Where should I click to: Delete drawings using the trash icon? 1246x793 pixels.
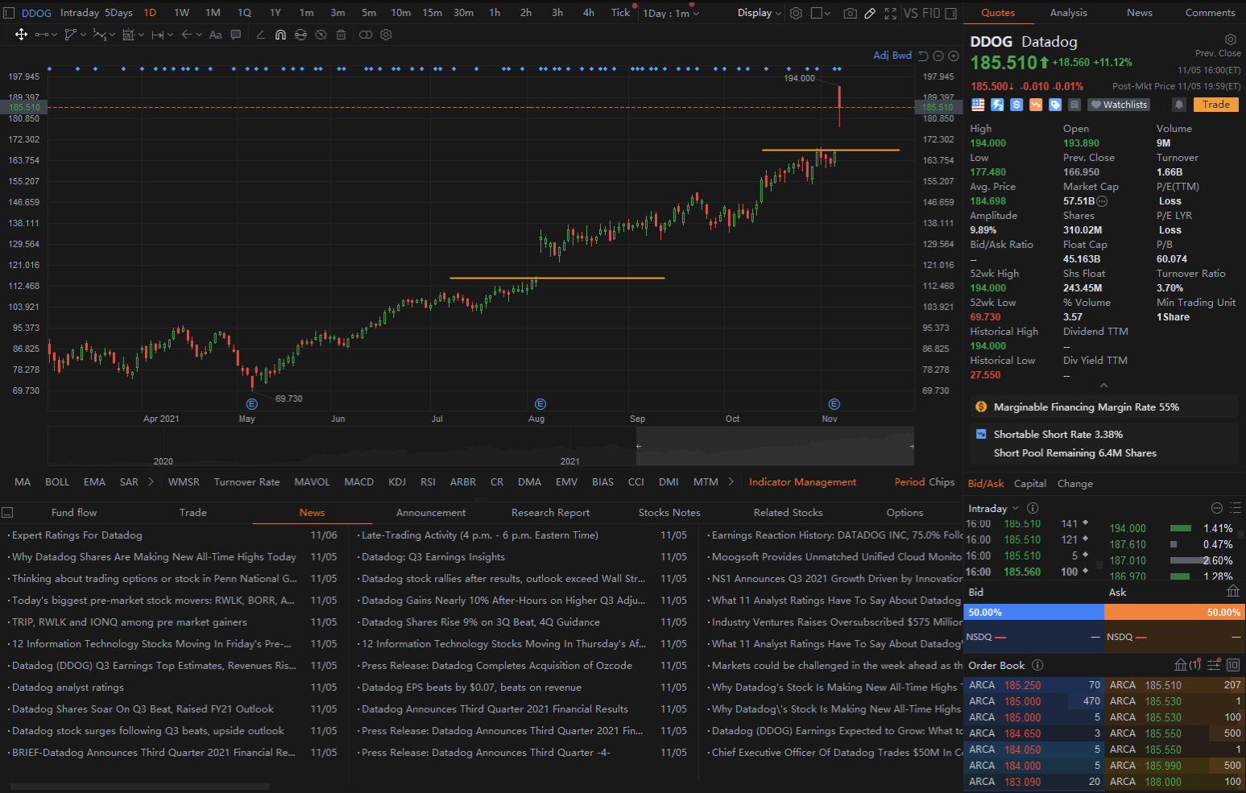point(342,35)
